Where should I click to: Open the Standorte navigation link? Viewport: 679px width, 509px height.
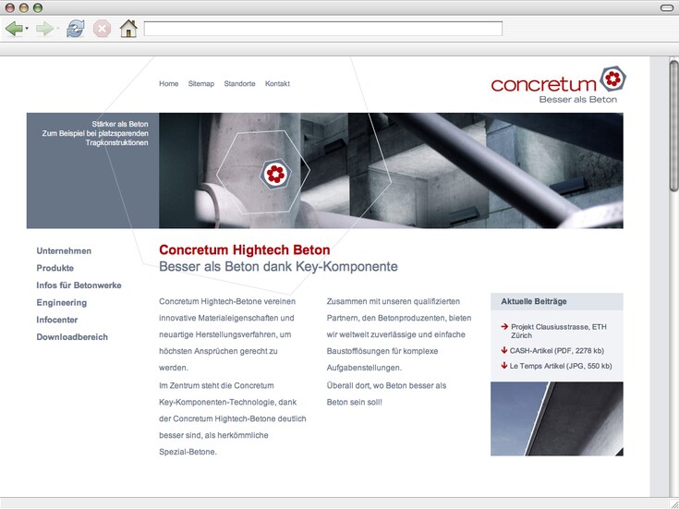[x=239, y=84]
